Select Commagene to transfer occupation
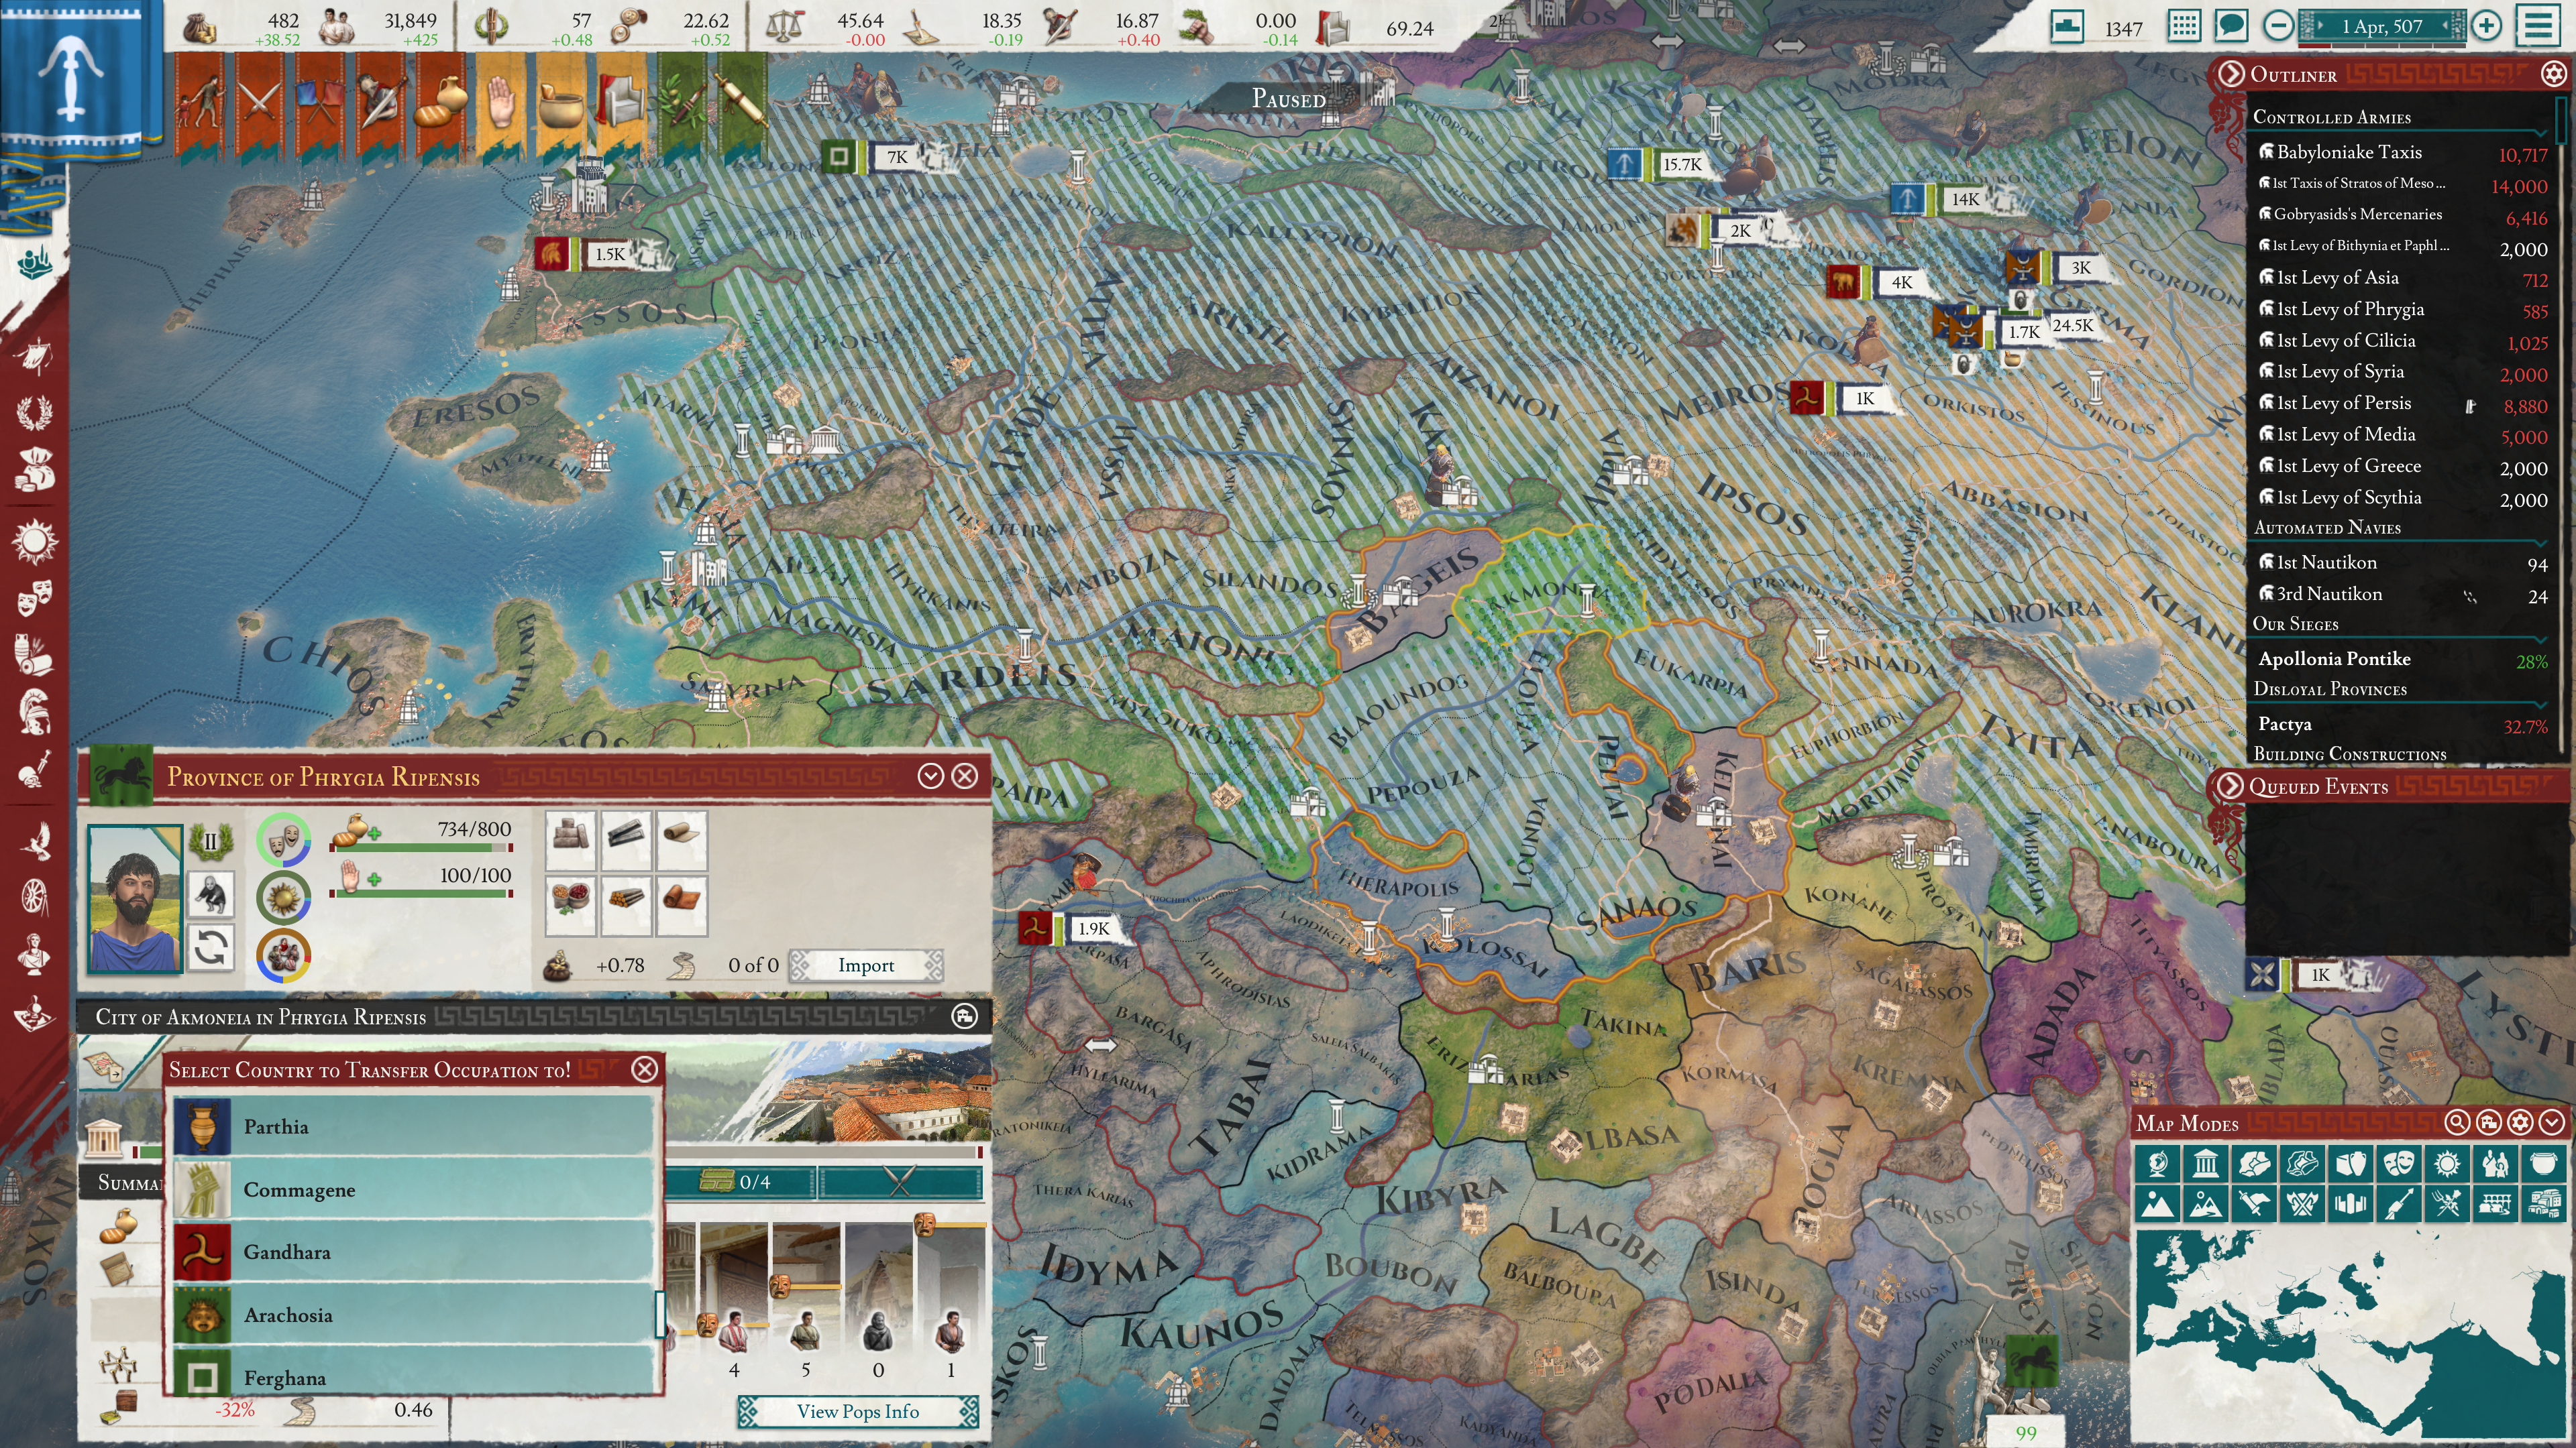 [x=414, y=1189]
